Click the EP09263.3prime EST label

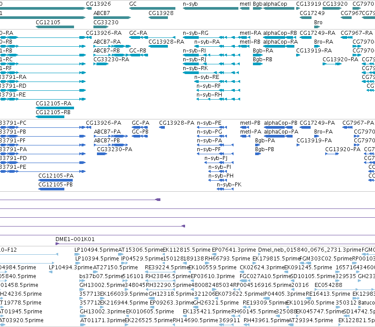click(x=171, y=303)
